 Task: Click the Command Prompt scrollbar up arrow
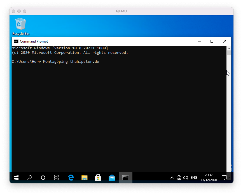pyautogui.click(x=229, y=48)
